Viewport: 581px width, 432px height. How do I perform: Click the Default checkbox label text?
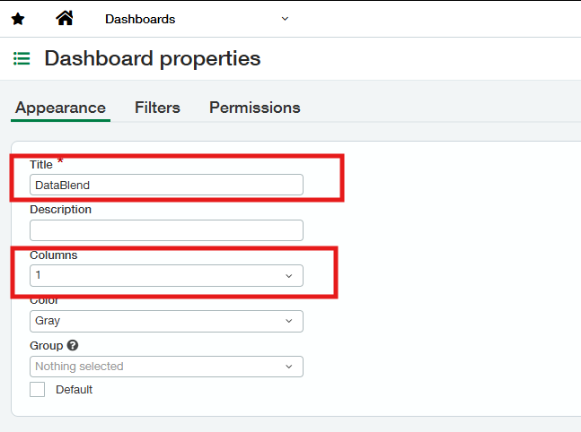tap(75, 390)
